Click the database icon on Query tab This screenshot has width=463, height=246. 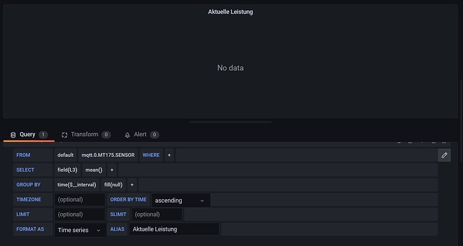tap(13, 135)
